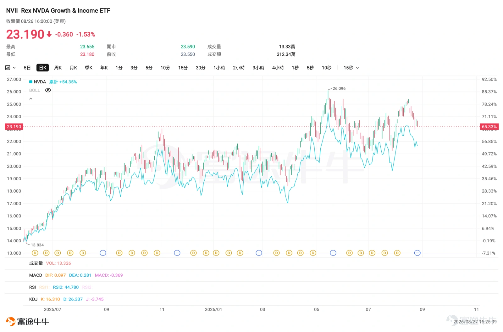
Task: Click the leftmost yellow D dividend marker
Action: [x=35, y=253]
